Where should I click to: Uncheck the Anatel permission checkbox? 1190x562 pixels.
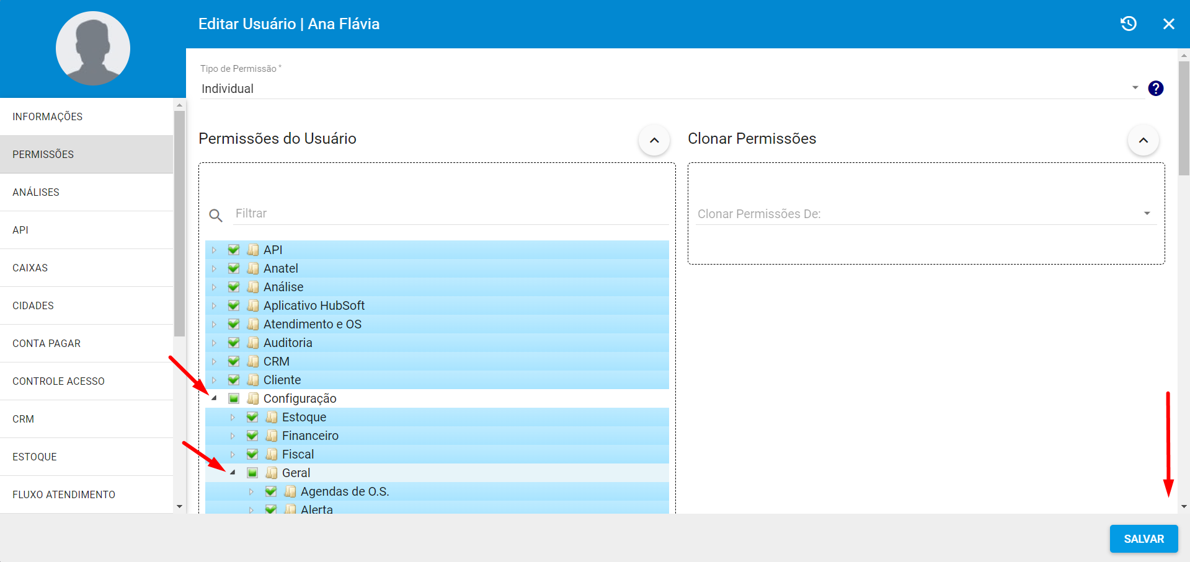pyautogui.click(x=234, y=268)
